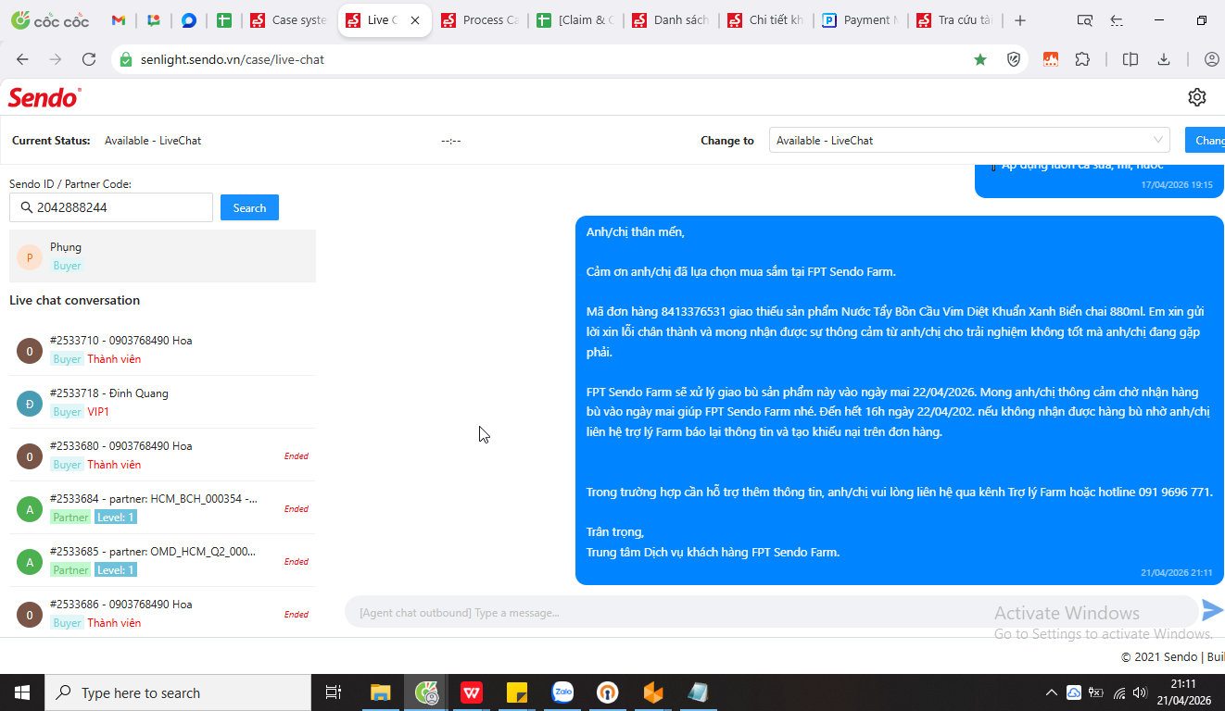Viewport: 1225px width, 711px height.
Task: Open Sticky Notes from the taskbar
Action: [x=517, y=692]
